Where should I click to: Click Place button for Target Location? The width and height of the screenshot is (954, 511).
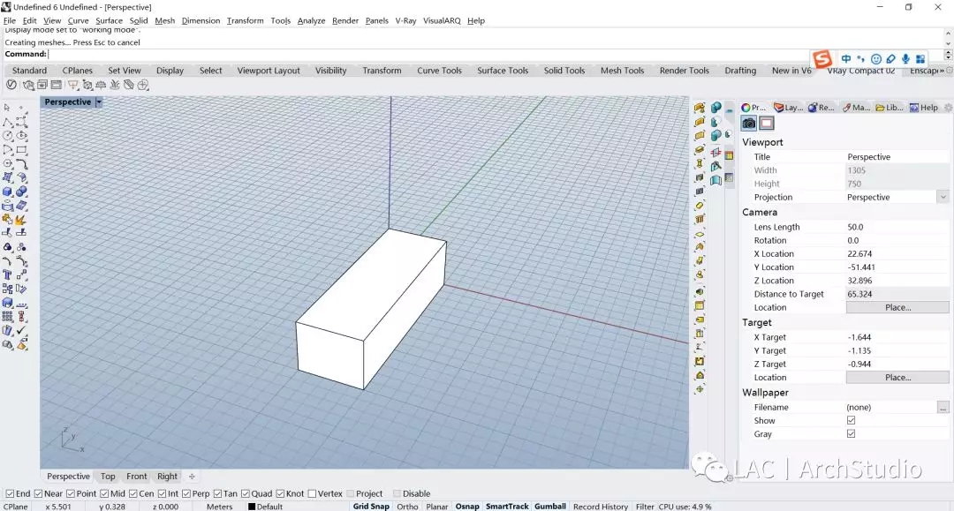[897, 378]
